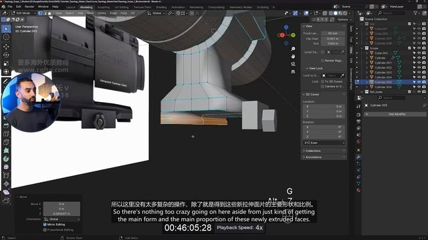Toggle Lock Camera to View checkbox
Image resolution: width=428 pixels, height=240 pixels.
point(322,86)
